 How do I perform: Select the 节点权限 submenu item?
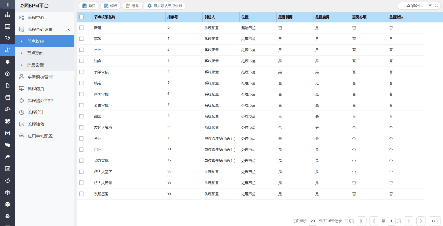(x=44, y=41)
